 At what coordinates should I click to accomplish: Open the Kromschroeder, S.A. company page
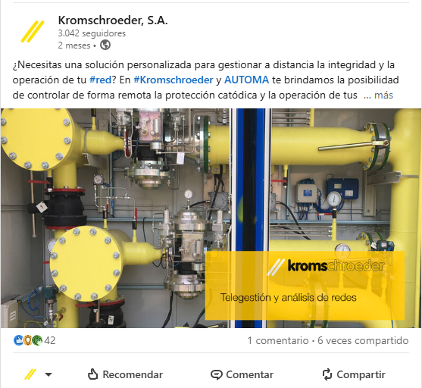click(x=113, y=20)
